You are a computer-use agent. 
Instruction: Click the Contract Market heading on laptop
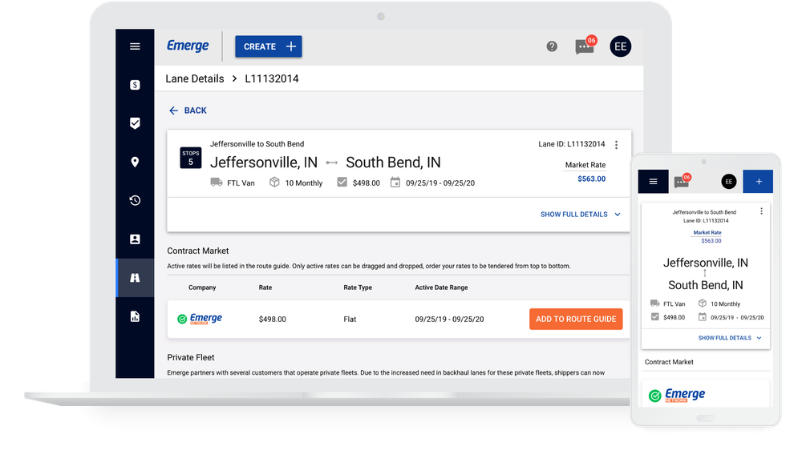coord(198,251)
